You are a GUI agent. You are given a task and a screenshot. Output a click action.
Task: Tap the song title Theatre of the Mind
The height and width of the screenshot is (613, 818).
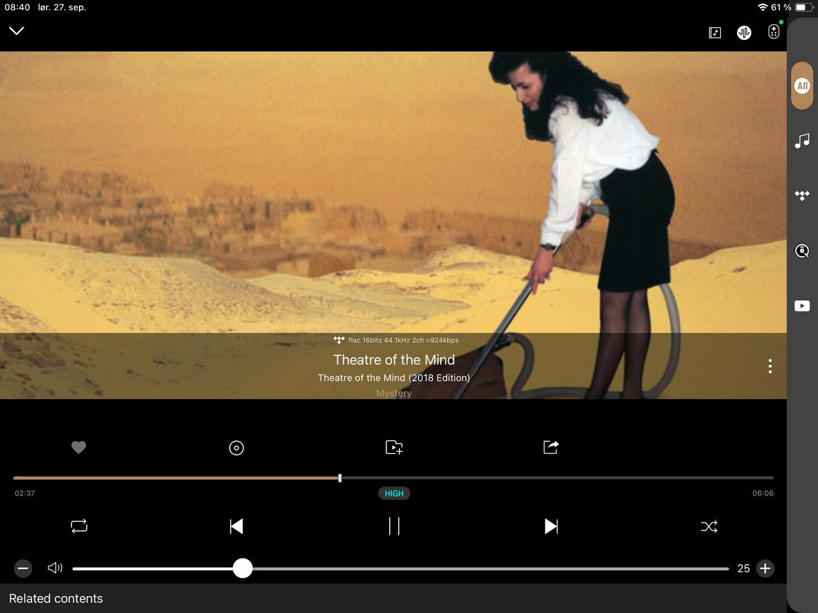tap(394, 360)
